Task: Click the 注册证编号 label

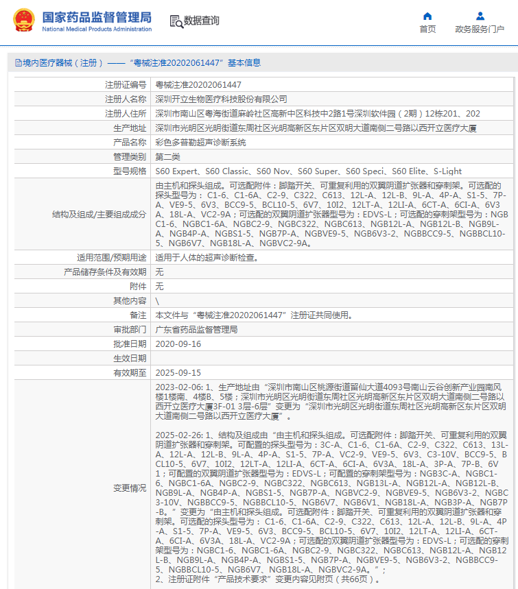Action: coord(126,85)
